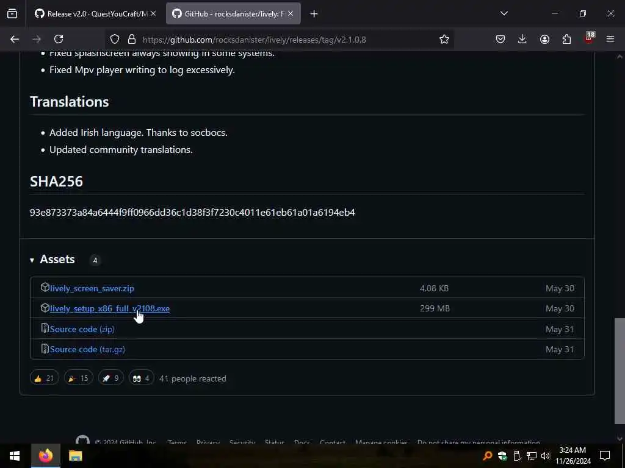Click the Translations heading
The width and height of the screenshot is (625, 468).
(70, 102)
